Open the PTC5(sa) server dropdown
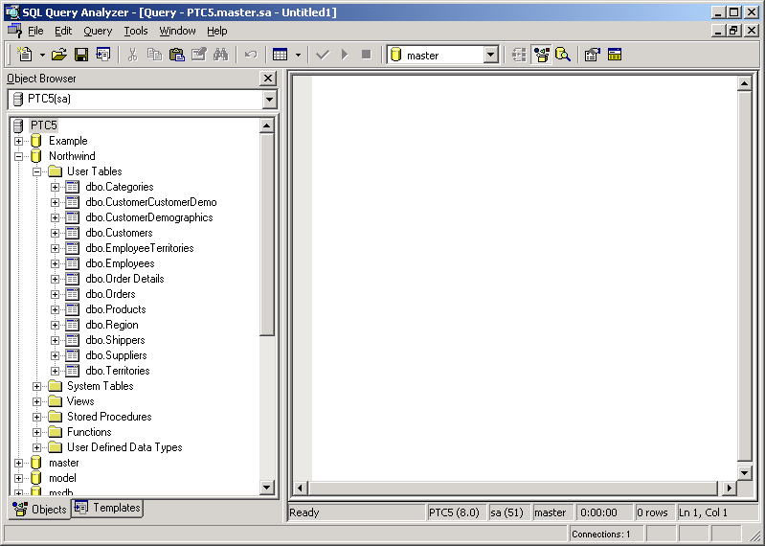This screenshot has height=546, width=765. 268,100
